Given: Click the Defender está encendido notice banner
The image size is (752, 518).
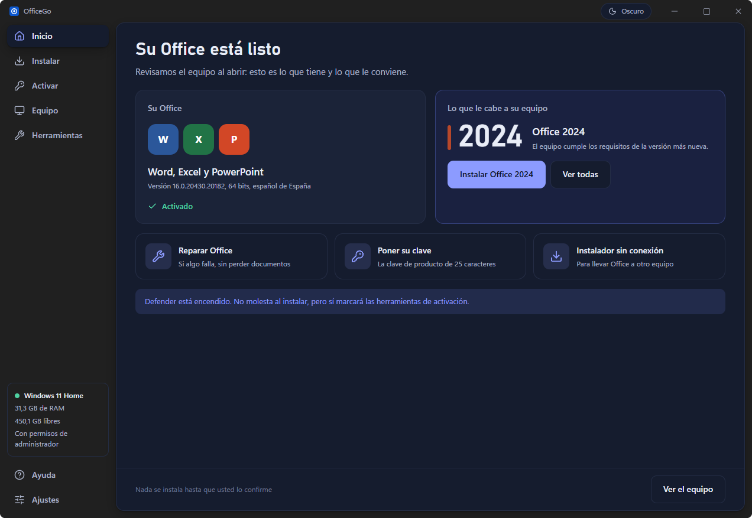Looking at the screenshot, I should pyautogui.click(x=430, y=301).
